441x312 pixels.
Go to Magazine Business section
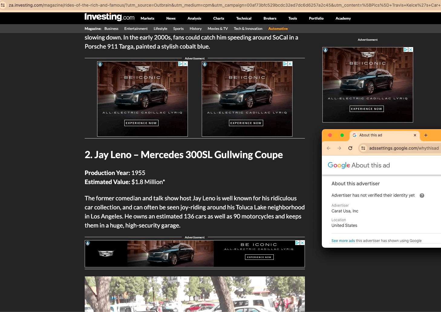(111, 29)
